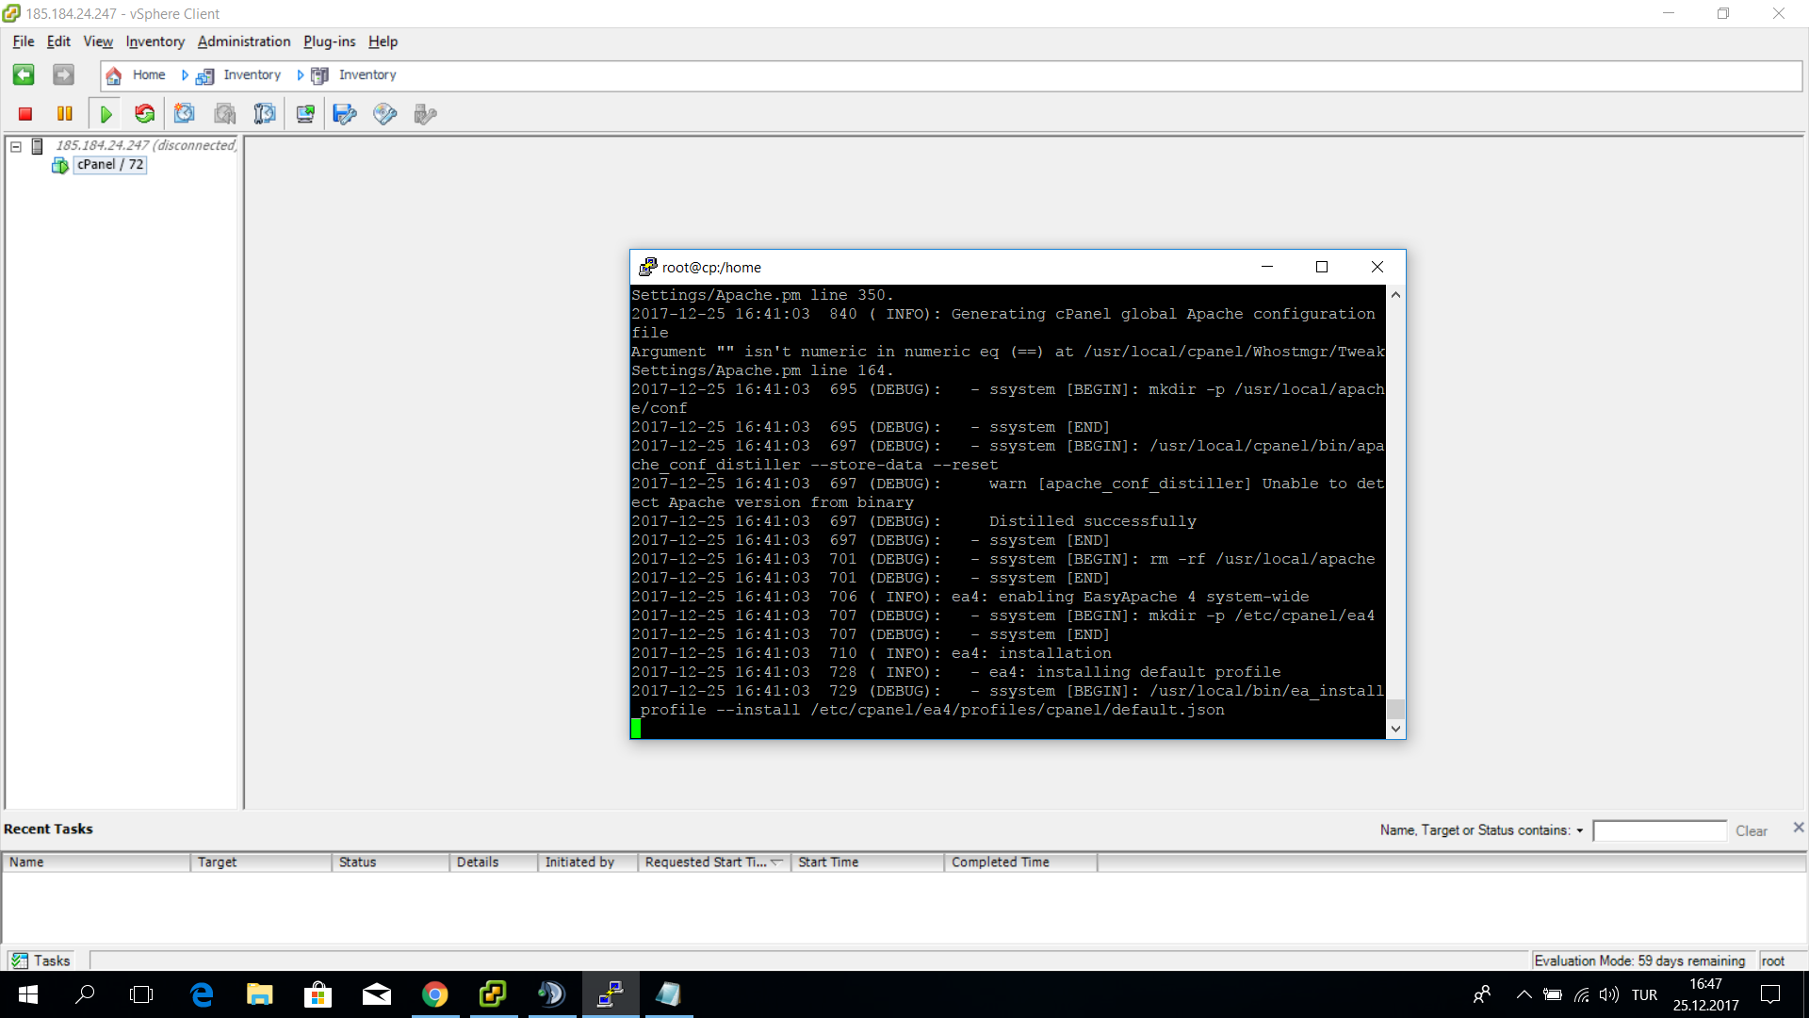Click the floppy device connection icon
Screen dimensions: 1809x1018
click(345, 114)
